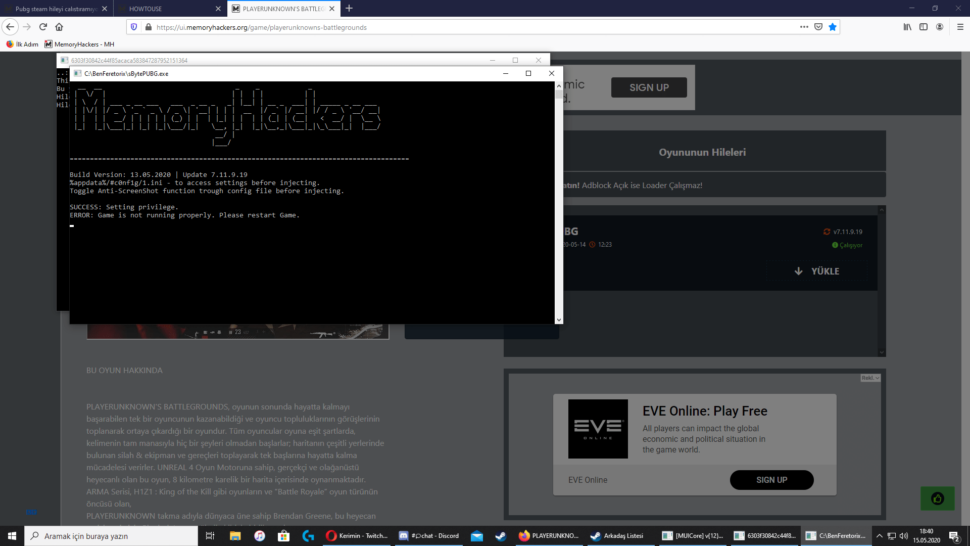The image size is (970, 546).
Task: Close the 'Pubg steam hileyi' tab
Action: click(x=105, y=9)
